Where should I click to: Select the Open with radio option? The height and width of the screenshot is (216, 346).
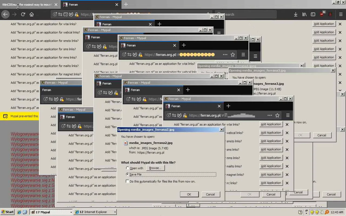128,168
